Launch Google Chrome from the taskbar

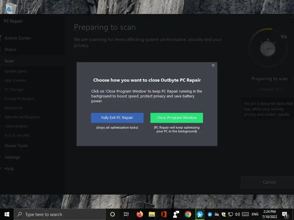pos(188,214)
